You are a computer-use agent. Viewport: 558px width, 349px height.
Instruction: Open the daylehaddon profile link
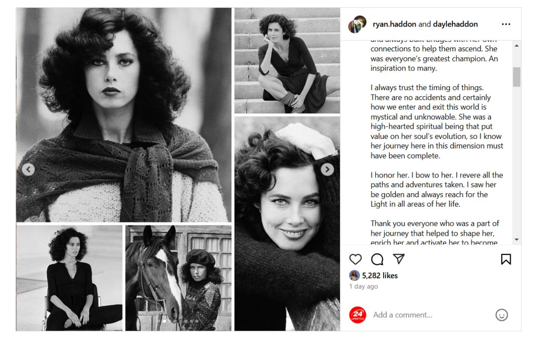[x=455, y=24]
